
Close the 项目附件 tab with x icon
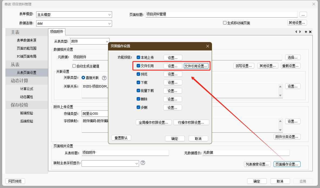click(x=310, y=32)
